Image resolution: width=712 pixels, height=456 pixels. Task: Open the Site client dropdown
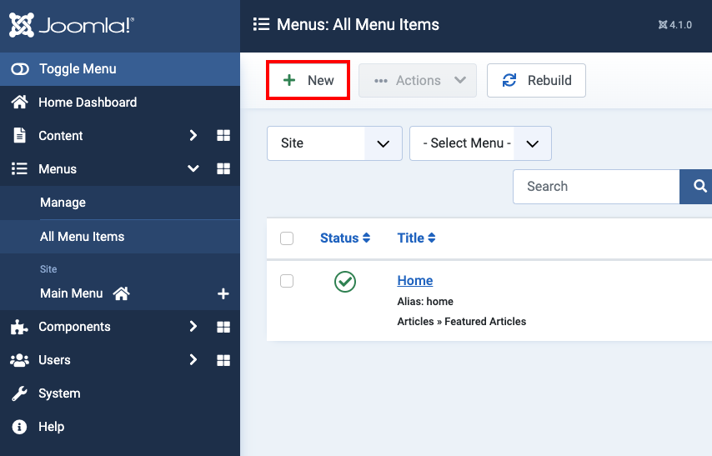click(x=334, y=143)
